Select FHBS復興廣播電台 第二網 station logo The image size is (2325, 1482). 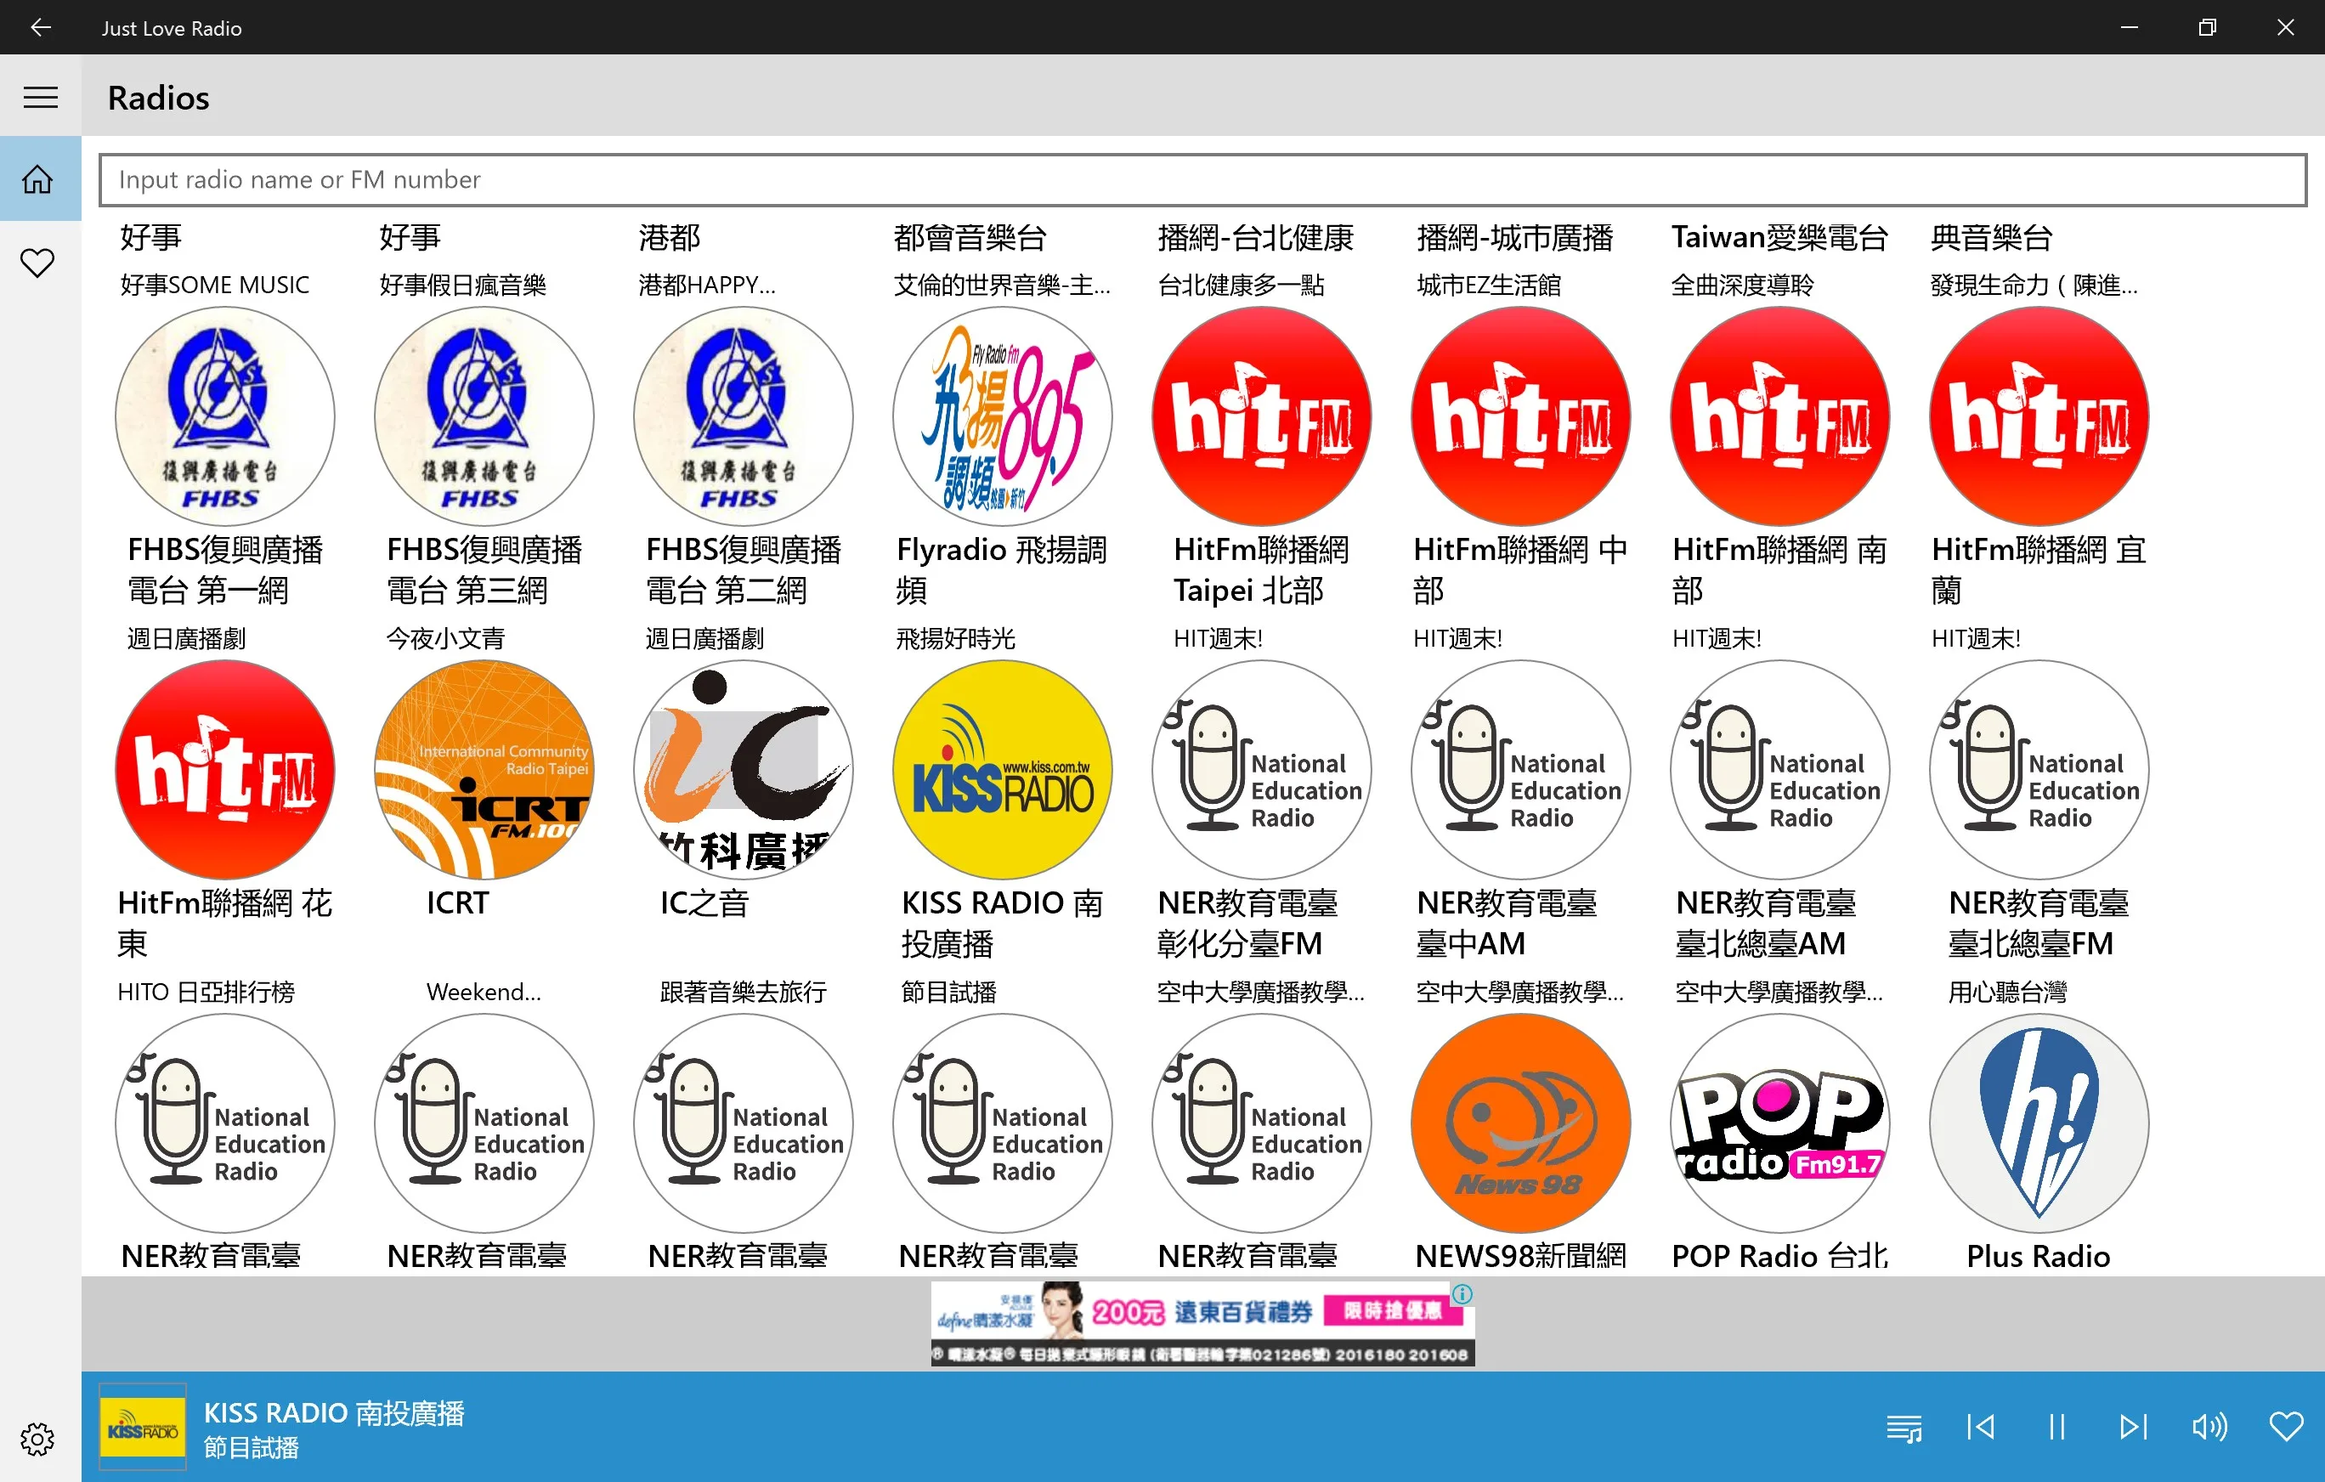(743, 416)
